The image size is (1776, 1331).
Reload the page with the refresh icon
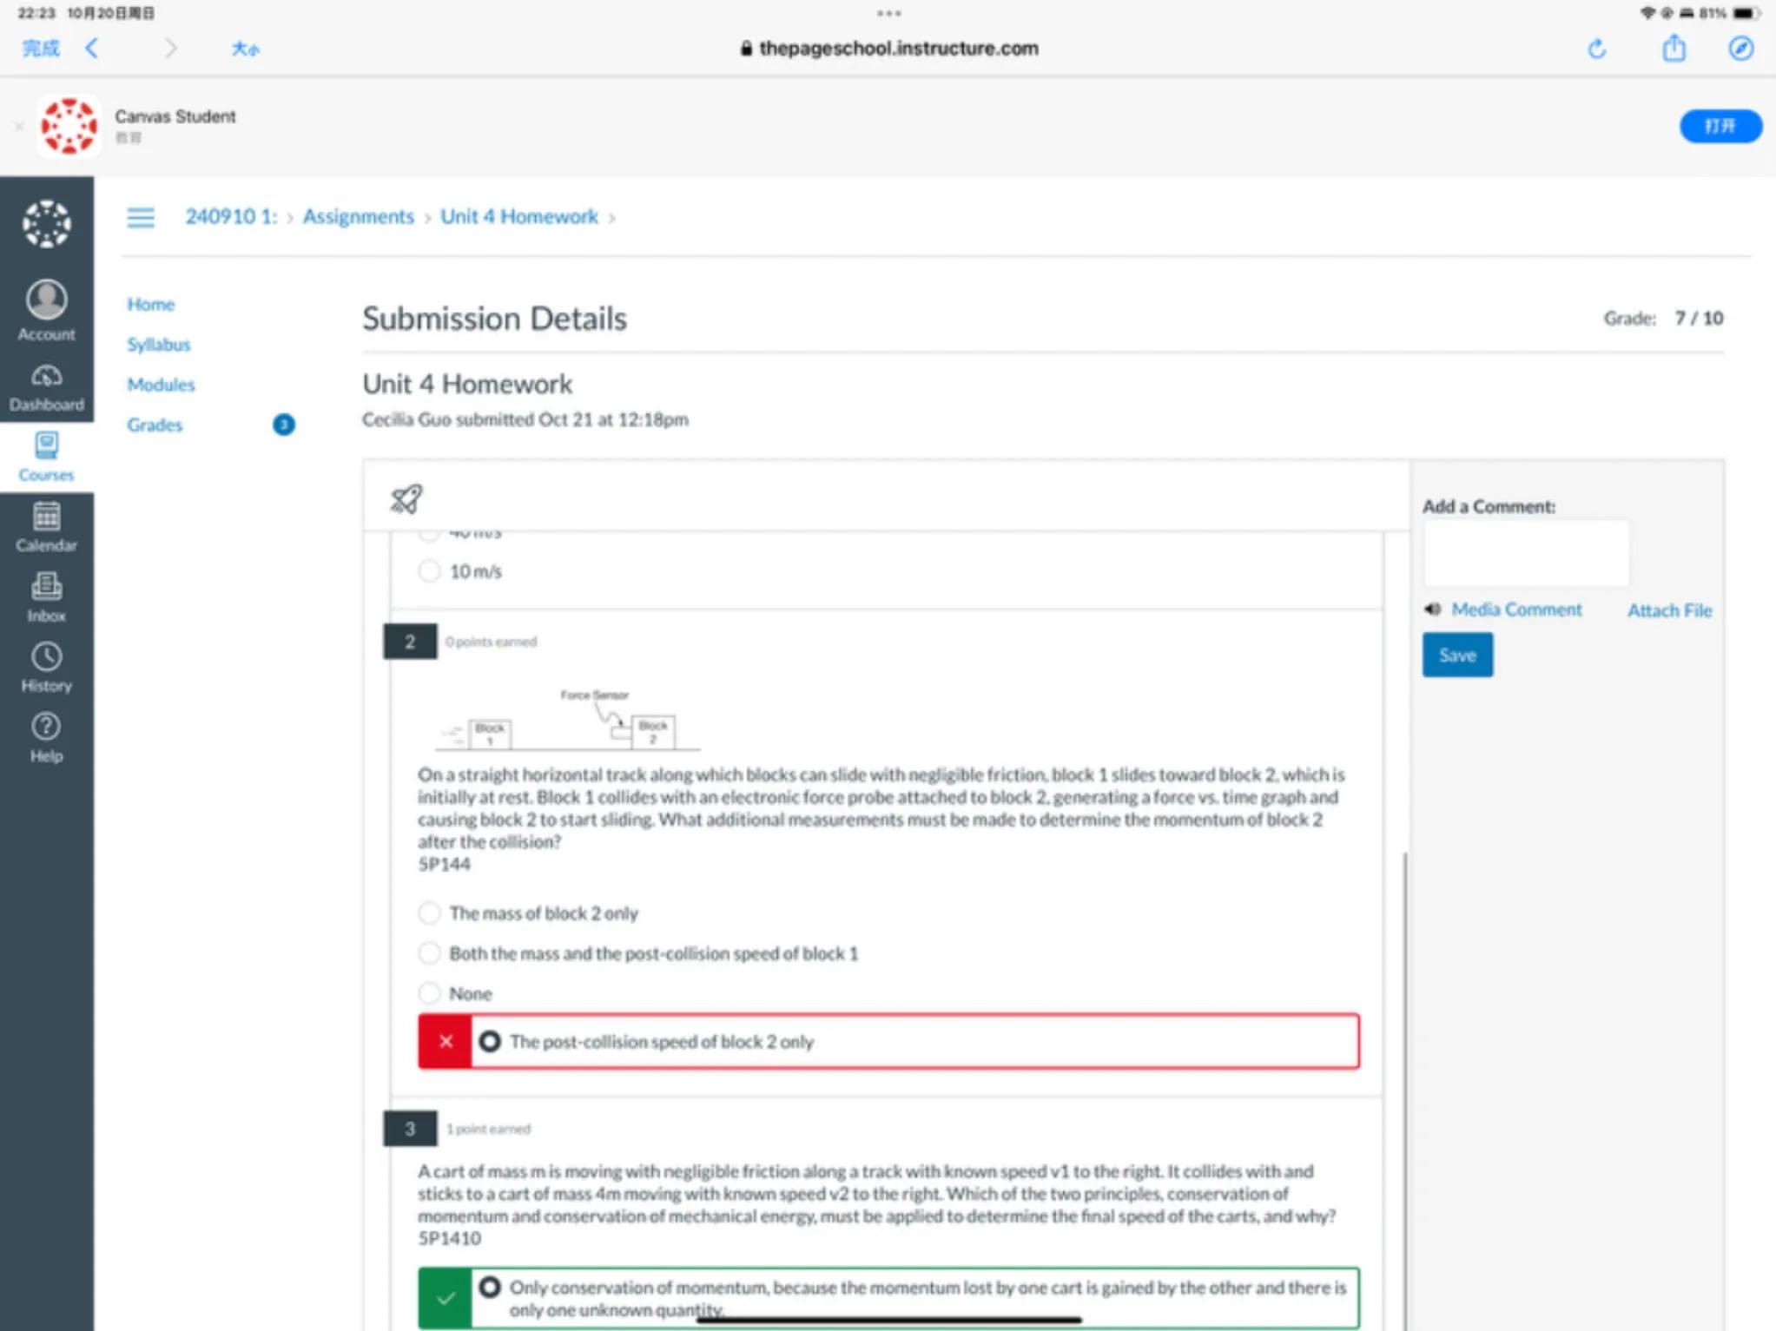click(x=1596, y=49)
